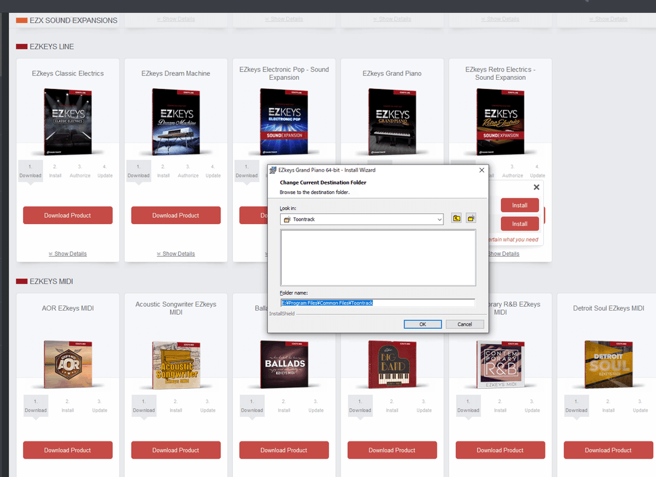Select step 2 Install on Contemporary R&B MIDI
656x477 pixels.
click(500, 406)
